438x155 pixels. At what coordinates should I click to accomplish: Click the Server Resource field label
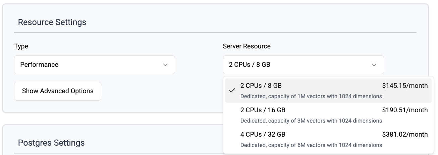[247, 46]
